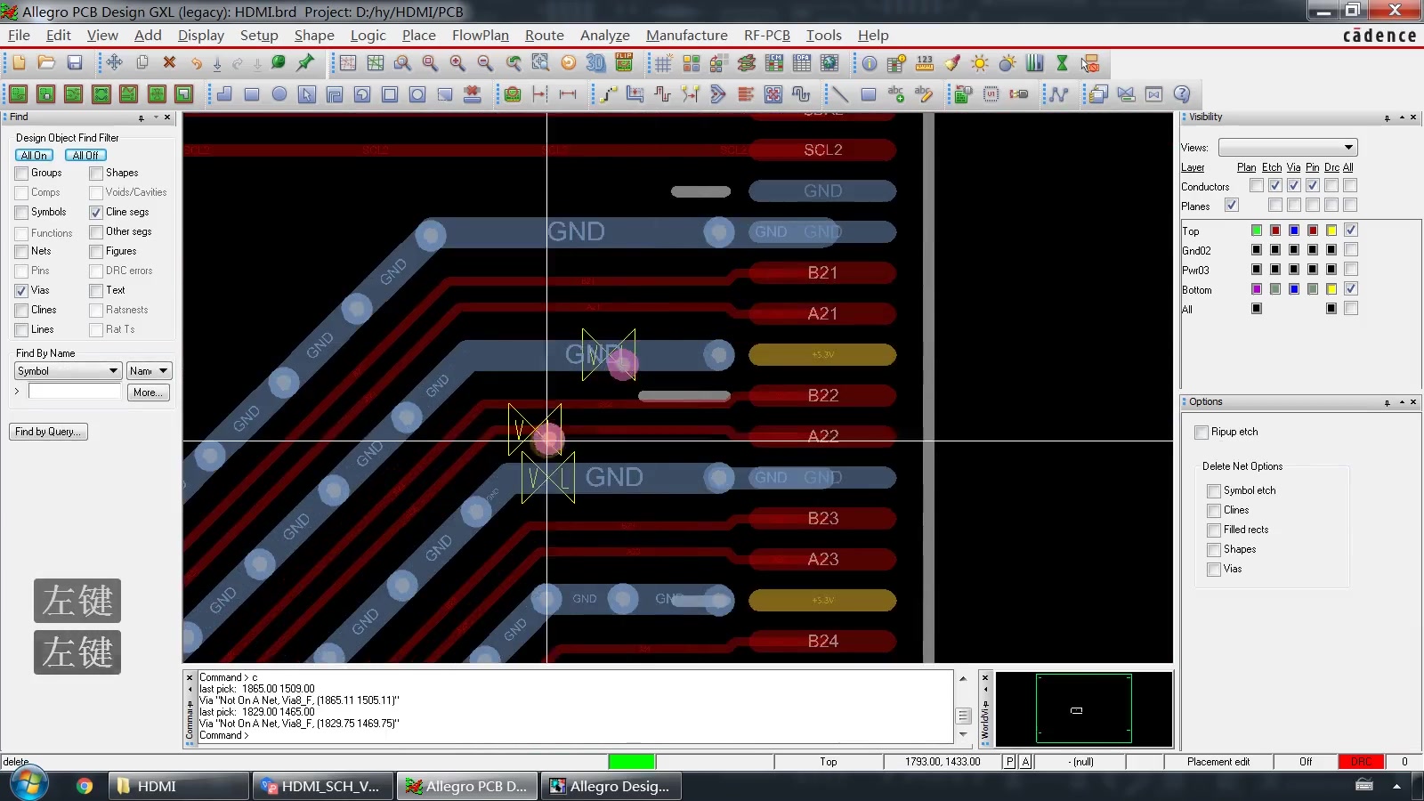The image size is (1424, 801).
Task: Check the Symbol etch delete option
Action: click(x=1214, y=491)
